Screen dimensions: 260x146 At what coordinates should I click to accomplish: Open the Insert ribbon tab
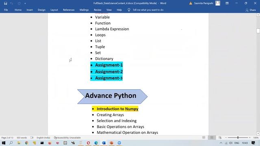coord(30,10)
